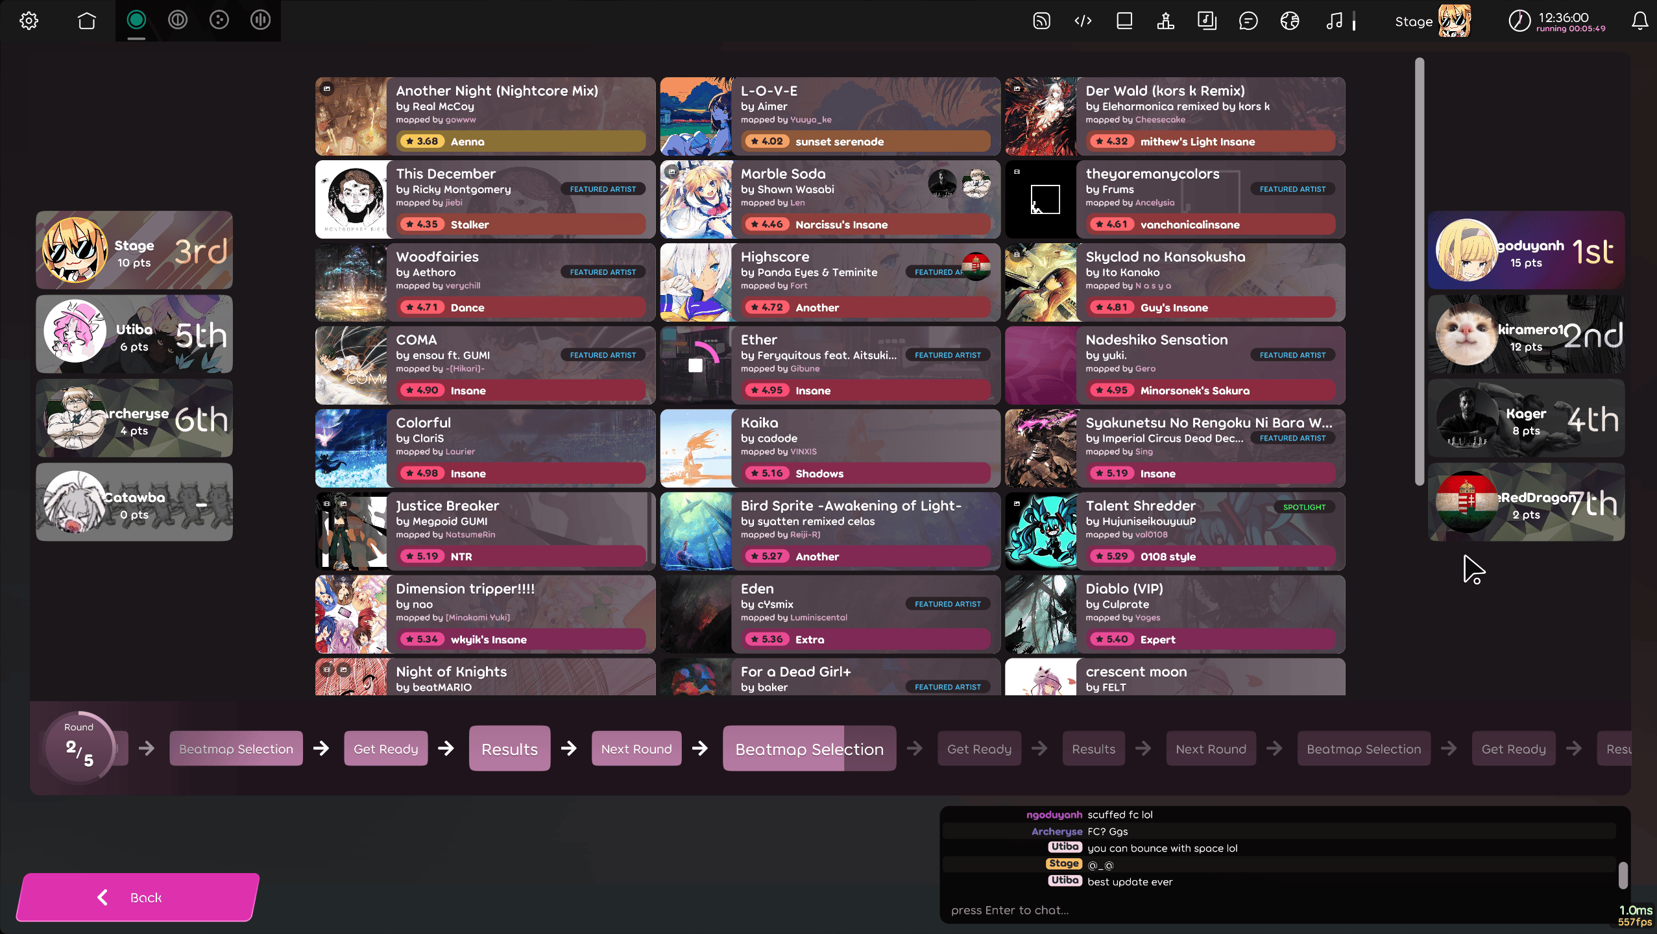Click the SPOTLIGHT badge on Talent Shredder
The image size is (1657, 934).
coord(1304,507)
